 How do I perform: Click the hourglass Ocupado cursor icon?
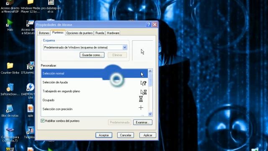point(141,99)
